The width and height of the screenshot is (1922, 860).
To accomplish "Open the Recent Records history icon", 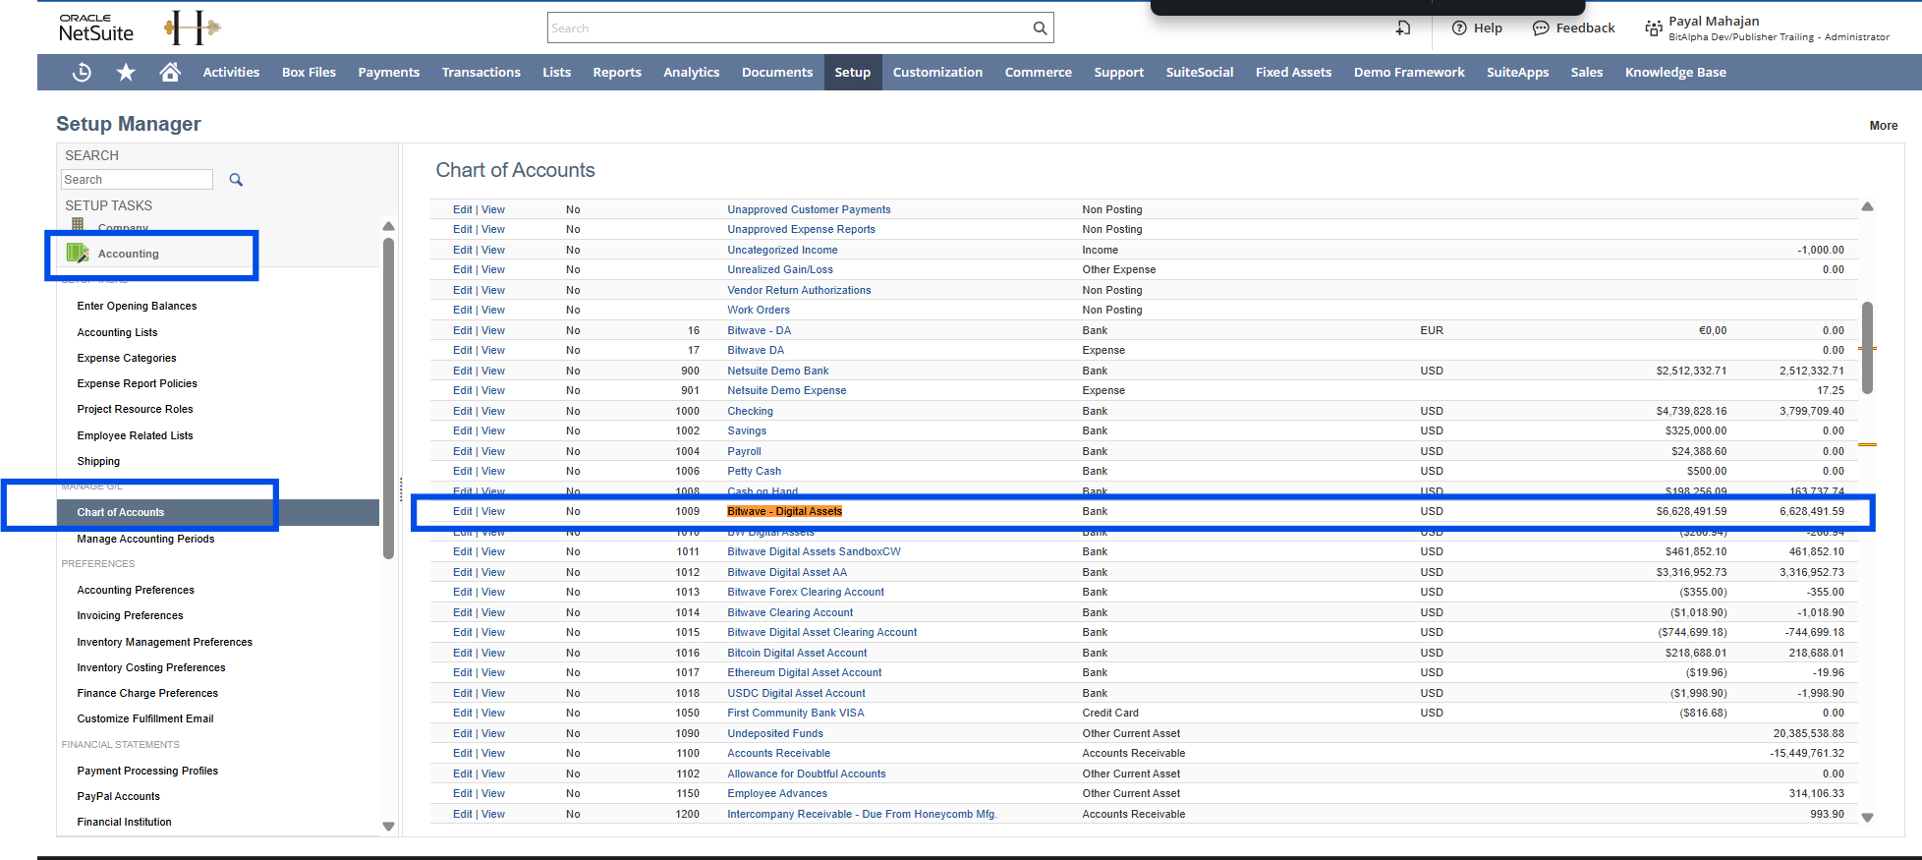I will tap(83, 72).
